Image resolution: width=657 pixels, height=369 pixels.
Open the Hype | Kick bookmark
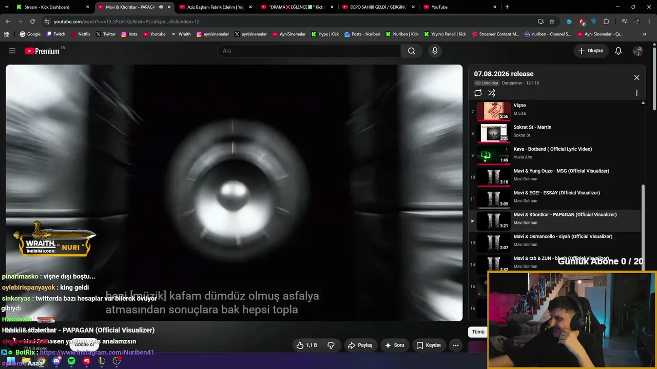pyautogui.click(x=325, y=34)
